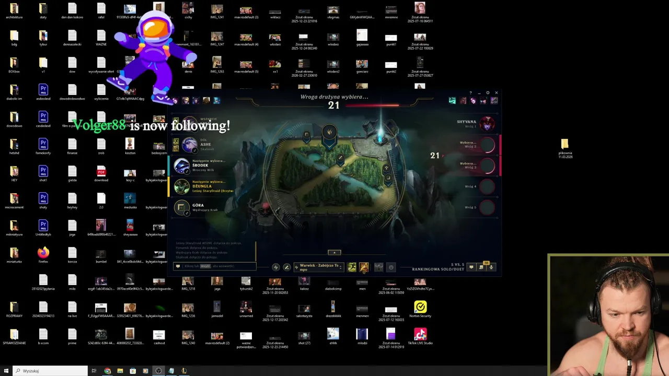
Task: Select the IMG_1241 desktop image
Action: (x=217, y=10)
